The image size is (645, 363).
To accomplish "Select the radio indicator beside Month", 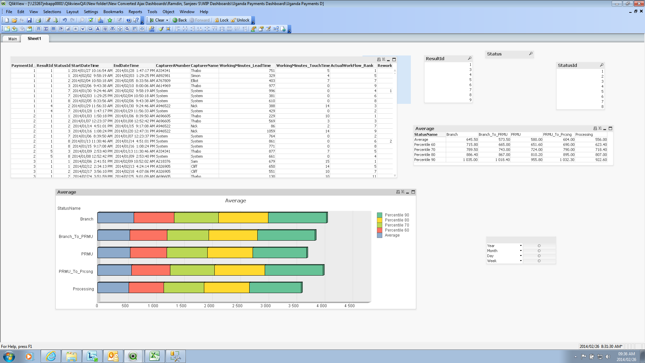I will [x=539, y=251].
